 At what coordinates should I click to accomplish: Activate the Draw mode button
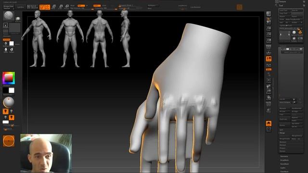point(47,7)
